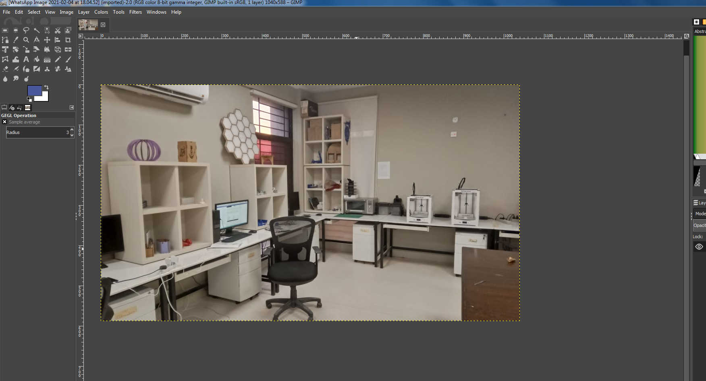
Task: Switch to the Device Status tab
Action: (12, 107)
